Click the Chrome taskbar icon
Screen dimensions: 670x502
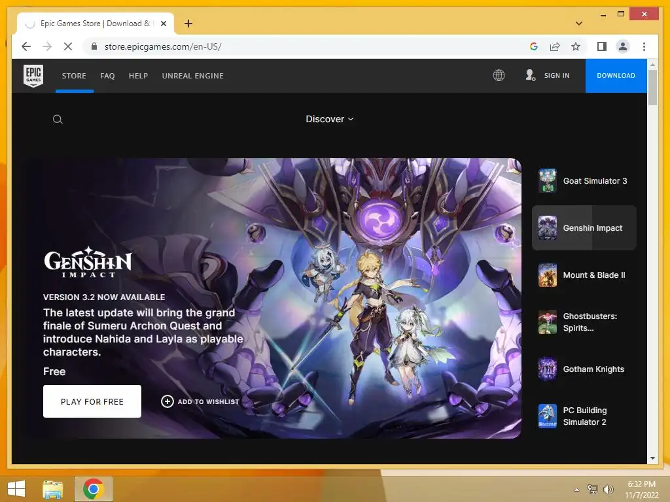click(94, 489)
